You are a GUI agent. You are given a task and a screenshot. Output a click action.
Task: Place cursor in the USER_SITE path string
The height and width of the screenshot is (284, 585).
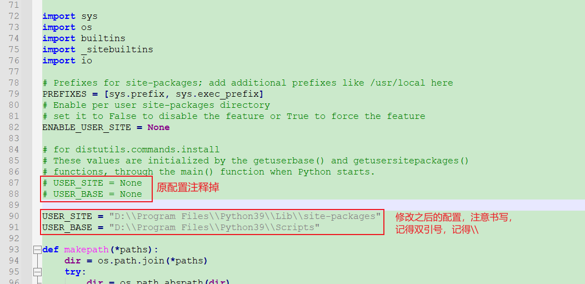pos(245,216)
